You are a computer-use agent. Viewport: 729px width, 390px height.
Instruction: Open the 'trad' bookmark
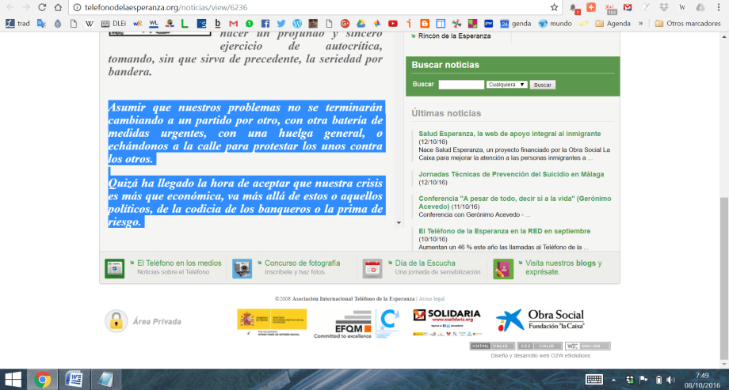(x=17, y=23)
